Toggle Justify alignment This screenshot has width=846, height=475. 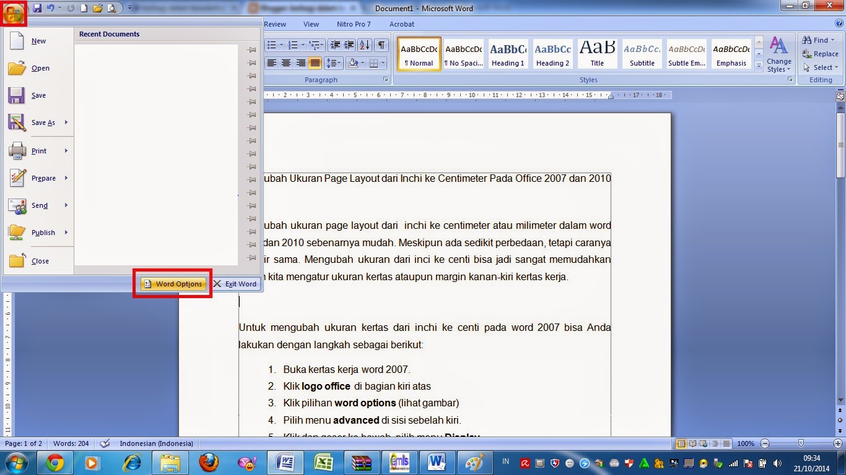[315, 63]
